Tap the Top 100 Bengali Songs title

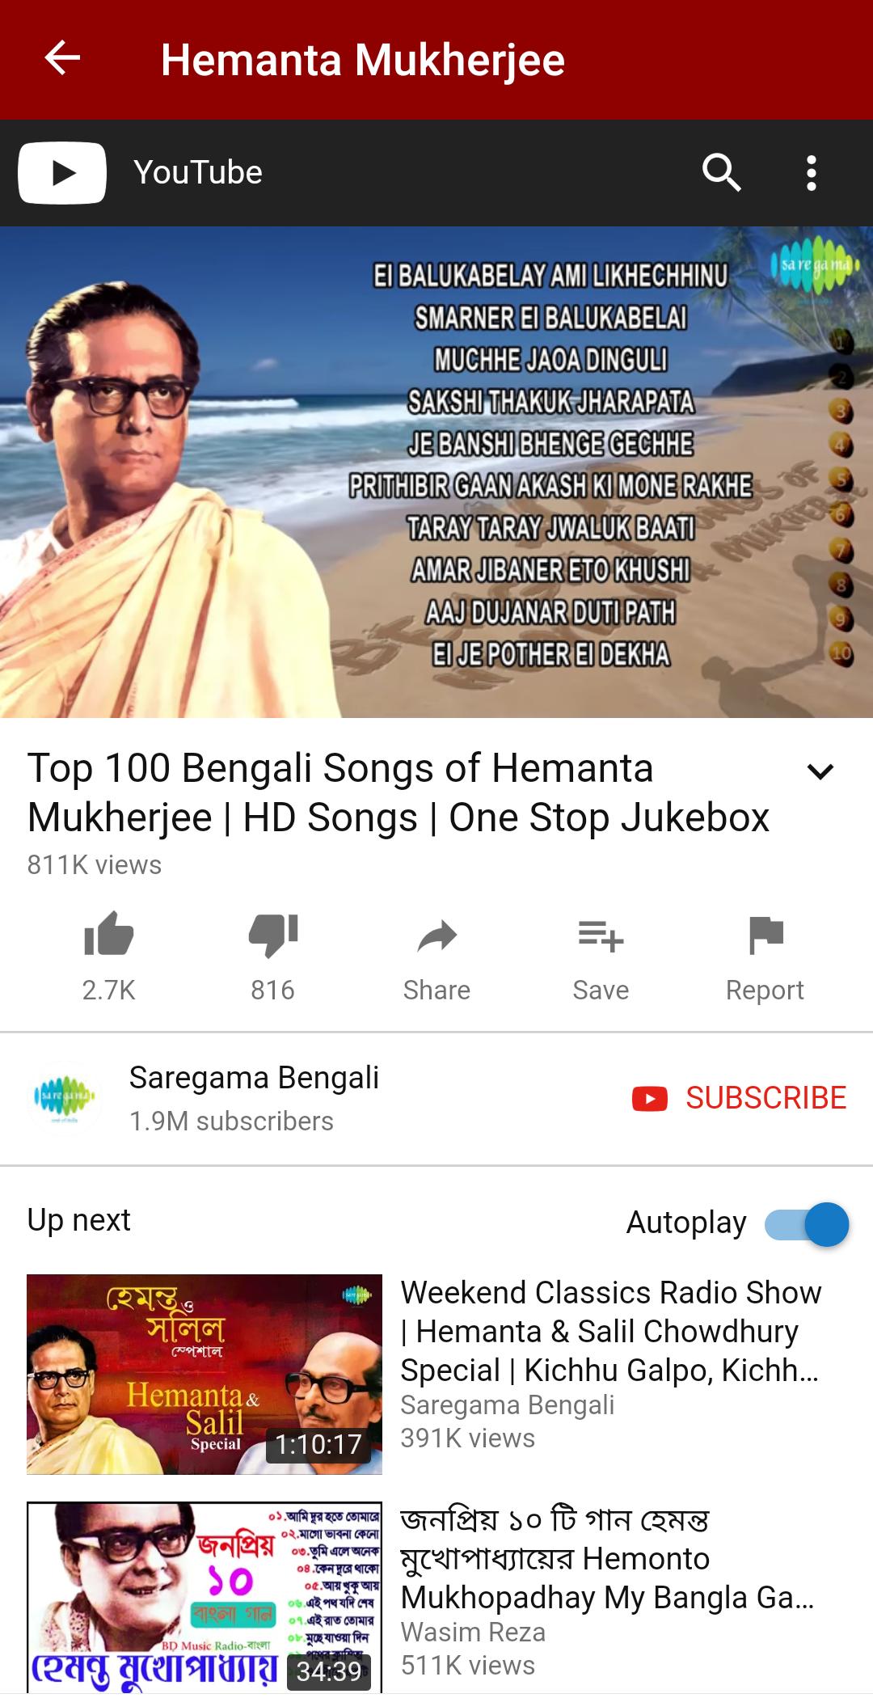[x=399, y=792]
